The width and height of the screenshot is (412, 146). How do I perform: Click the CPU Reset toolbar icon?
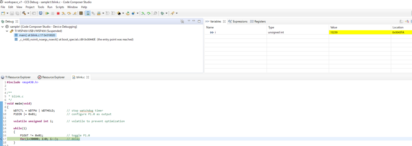click(x=118, y=13)
